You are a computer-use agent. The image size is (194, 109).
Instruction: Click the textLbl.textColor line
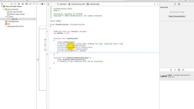(x=72, y=49)
